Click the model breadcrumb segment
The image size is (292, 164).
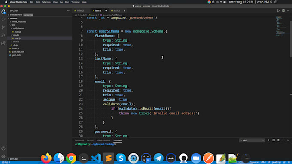(82, 15)
